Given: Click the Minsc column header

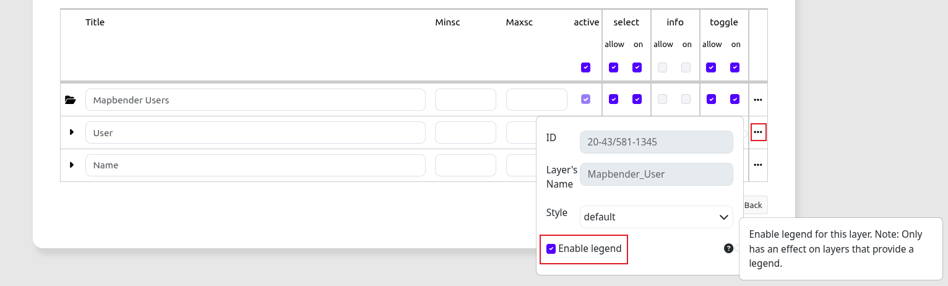Looking at the screenshot, I should [x=448, y=22].
